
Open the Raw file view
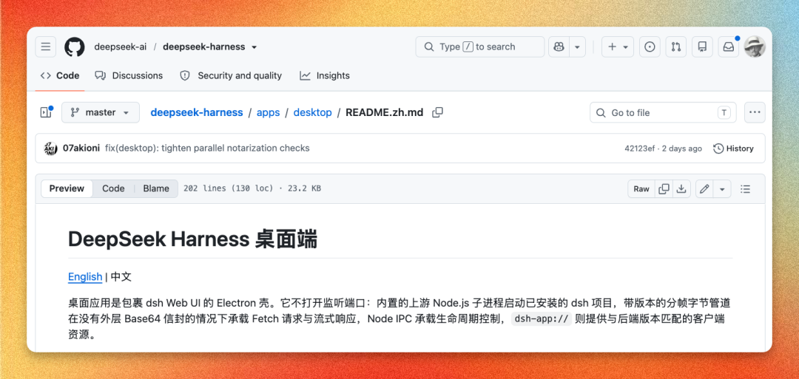(x=641, y=188)
